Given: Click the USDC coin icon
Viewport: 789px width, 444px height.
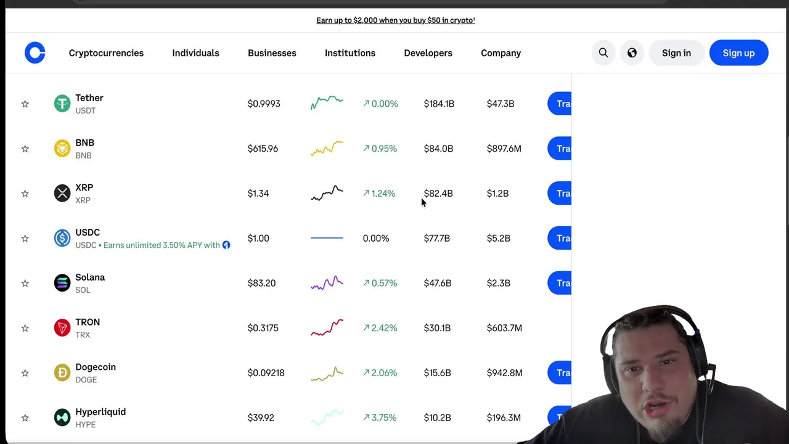Looking at the screenshot, I should point(62,238).
